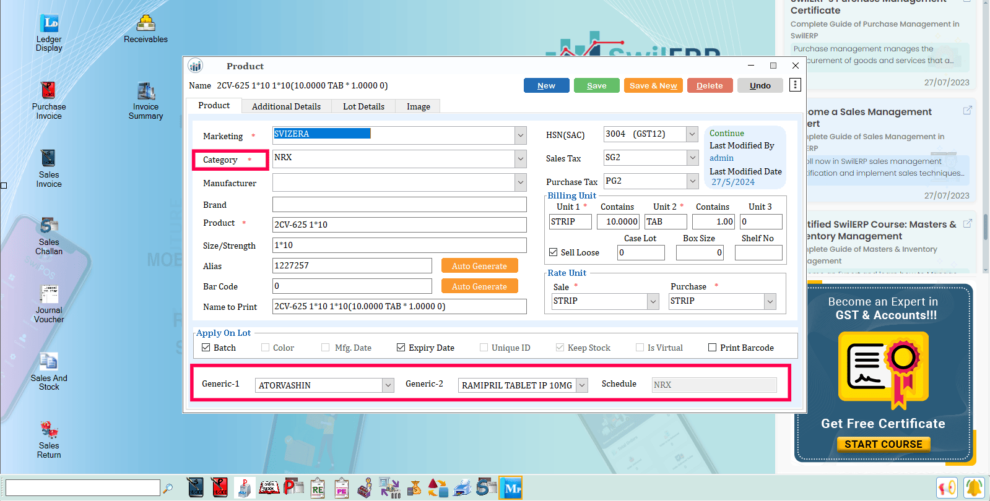
Task: Expand the Purchase rate unit dropdown
Action: click(x=770, y=301)
